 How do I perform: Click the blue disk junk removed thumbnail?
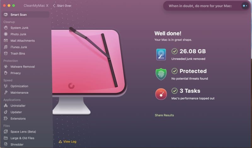click(161, 54)
